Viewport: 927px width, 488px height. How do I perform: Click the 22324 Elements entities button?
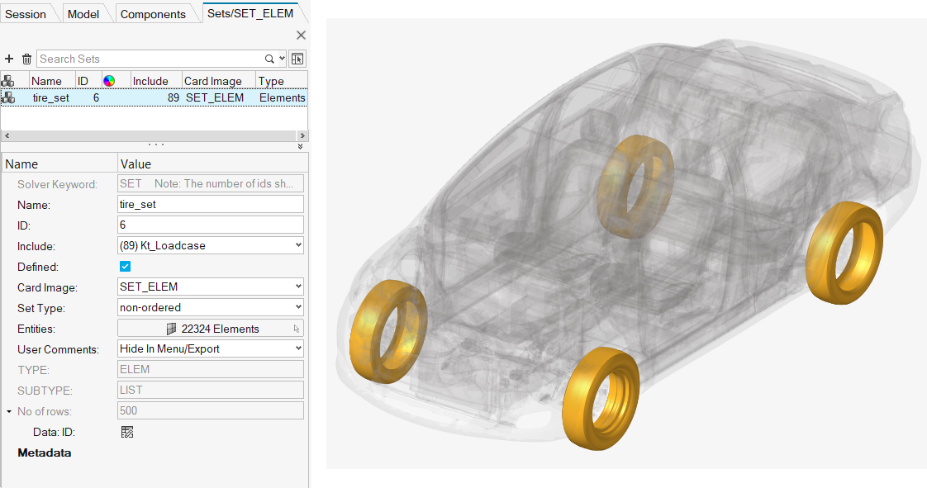pos(212,329)
